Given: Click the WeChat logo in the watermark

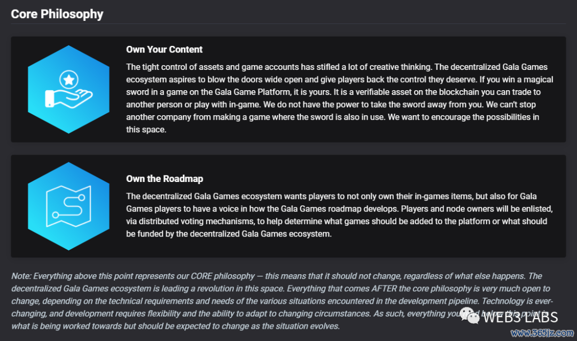Looking at the screenshot, I should coord(470,315).
